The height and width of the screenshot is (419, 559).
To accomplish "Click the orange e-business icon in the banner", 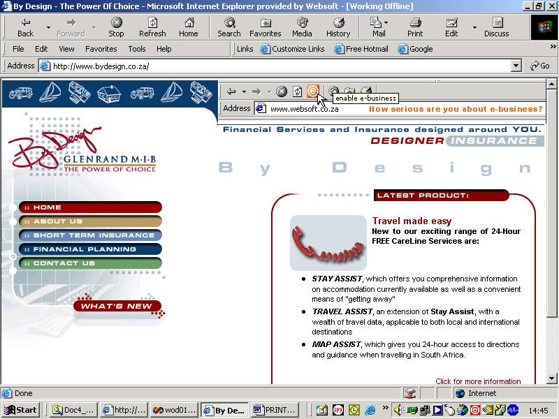I will (x=312, y=91).
